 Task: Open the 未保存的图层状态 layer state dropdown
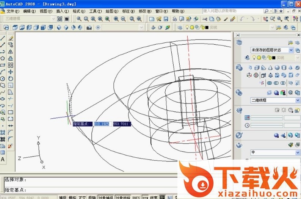(291, 50)
